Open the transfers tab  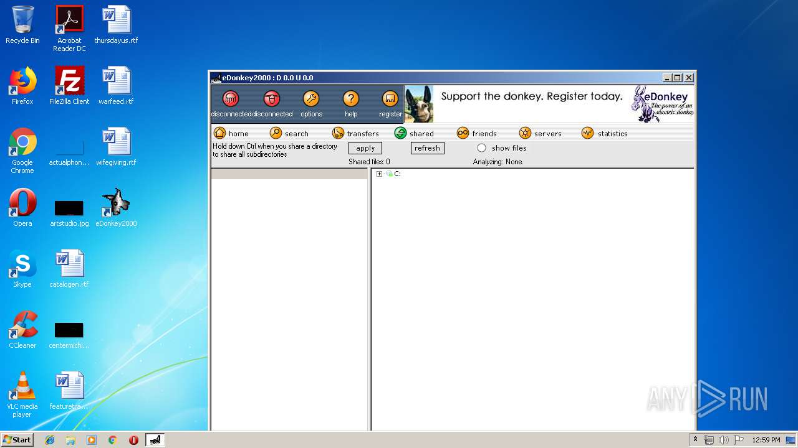point(355,133)
